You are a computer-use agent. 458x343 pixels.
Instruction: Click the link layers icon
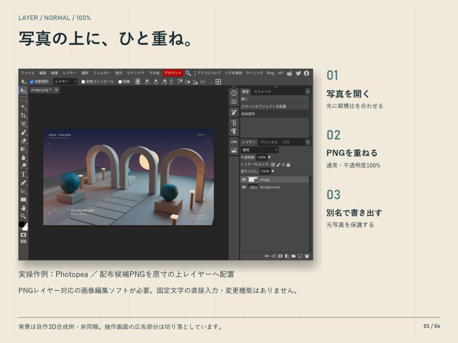click(267, 256)
